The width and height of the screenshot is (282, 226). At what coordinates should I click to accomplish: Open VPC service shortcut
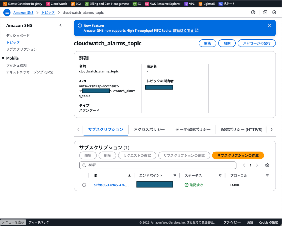189,4
